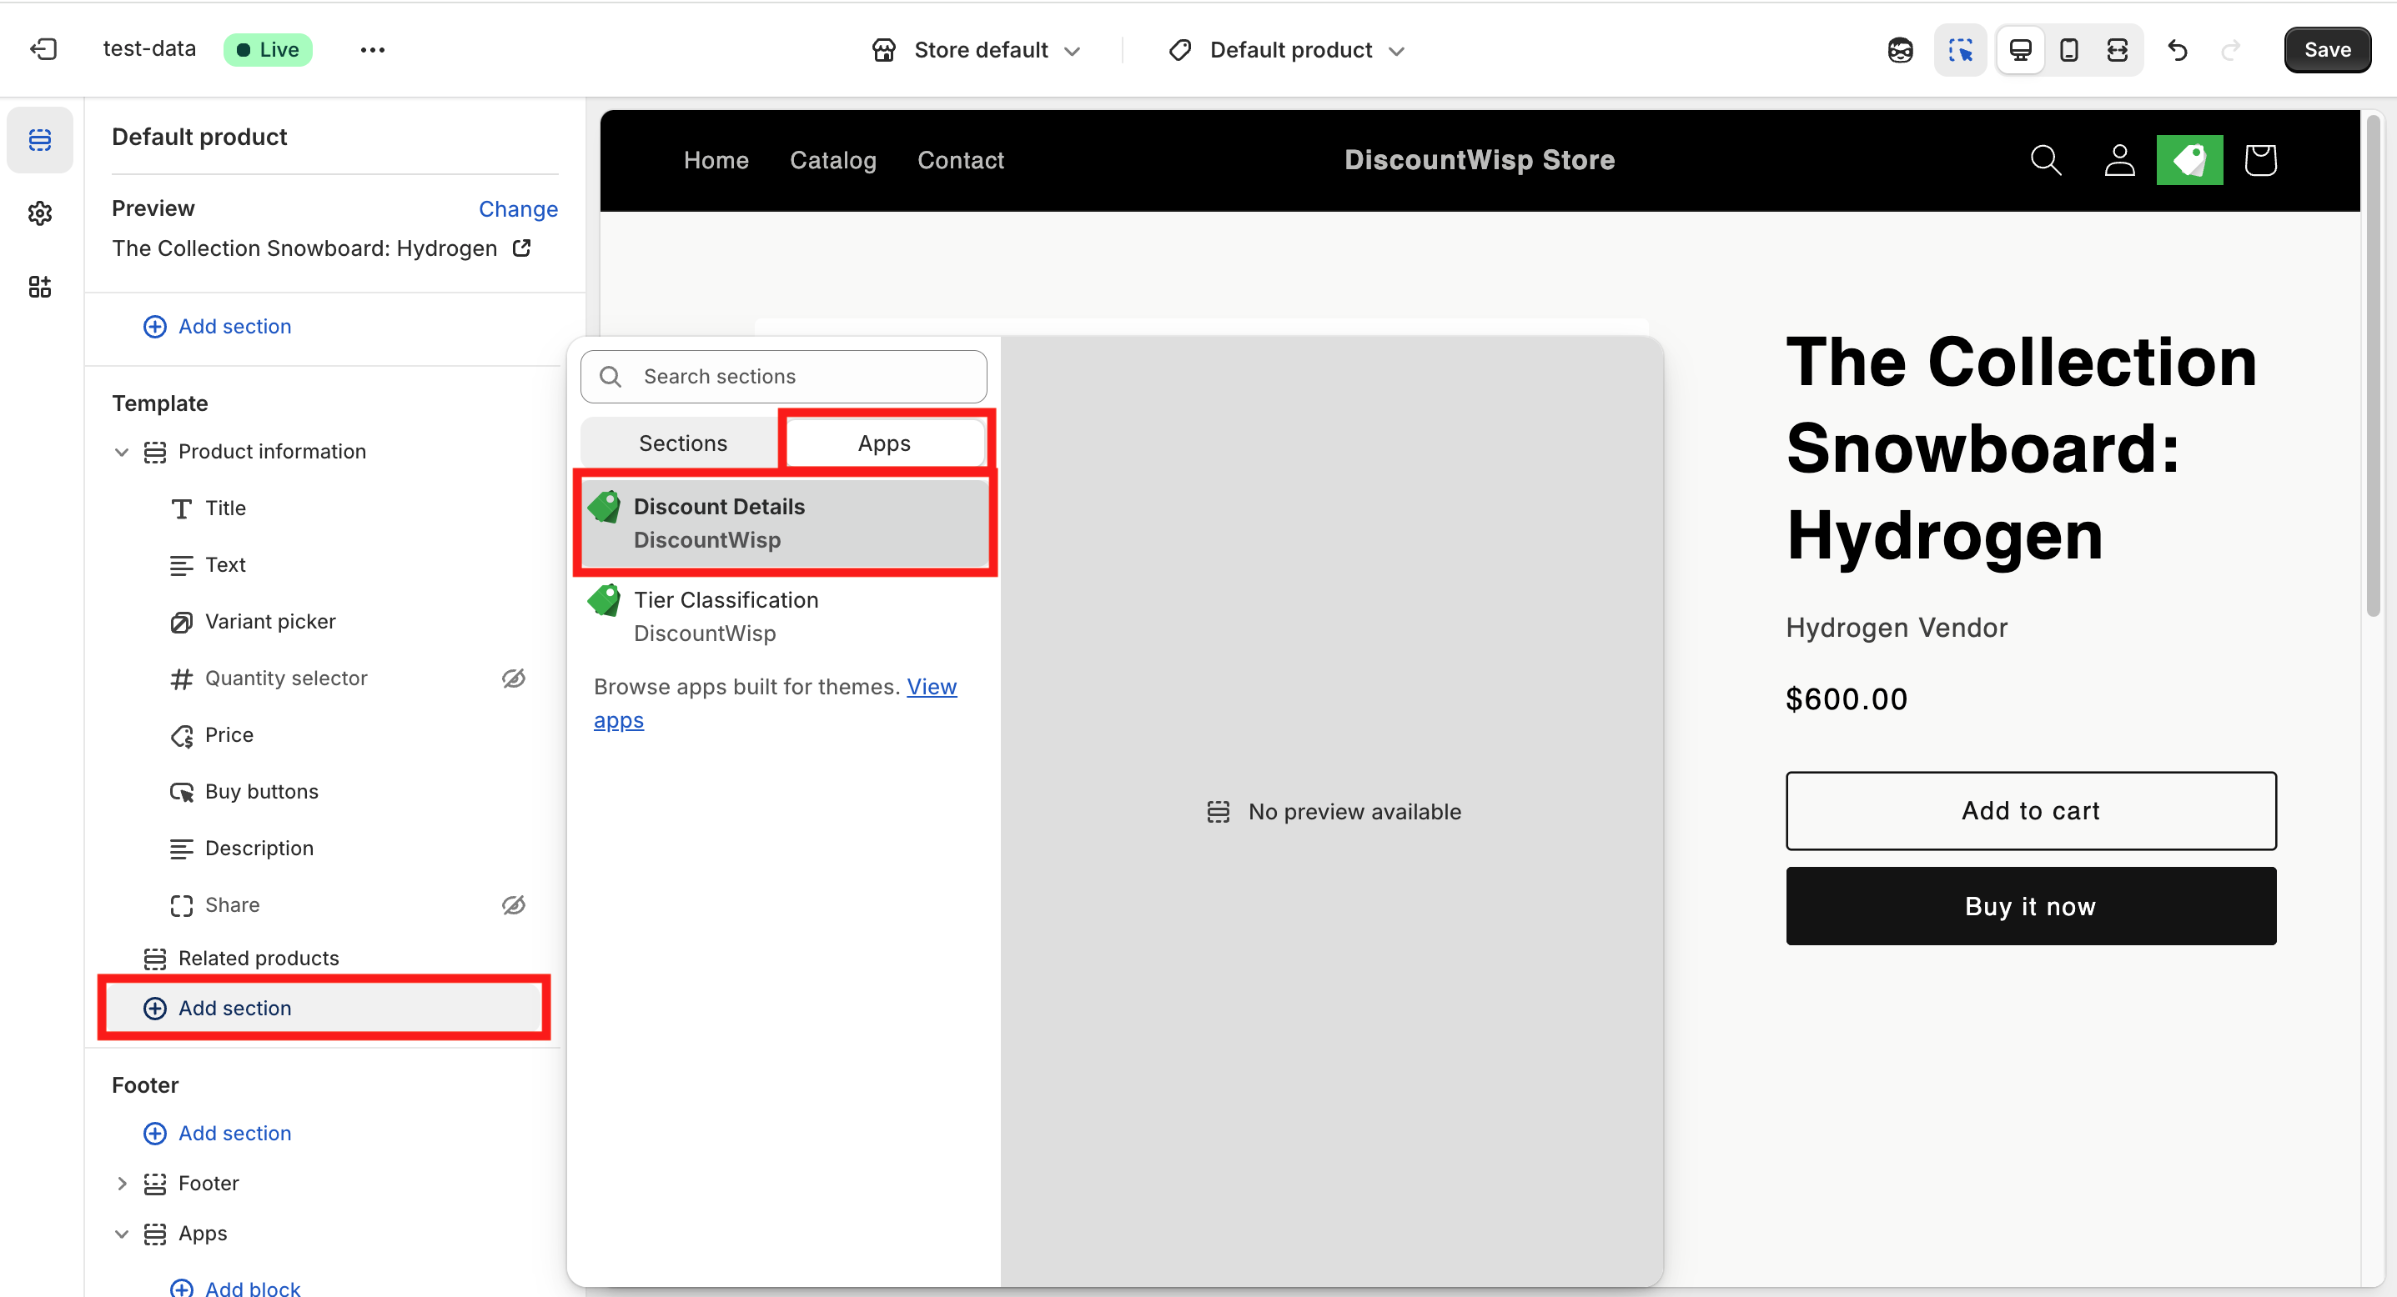The image size is (2397, 1297).
Task: Click the undo arrow icon
Action: [2177, 49]
